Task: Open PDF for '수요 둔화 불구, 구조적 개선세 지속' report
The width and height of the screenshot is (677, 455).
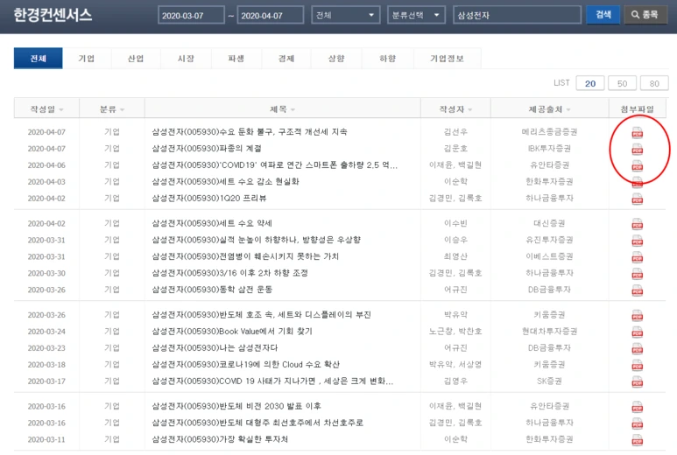Action: [x=637, y=132]
